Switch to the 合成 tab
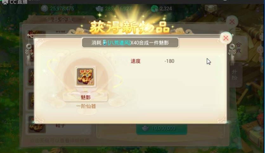Viewport: 265px width, 153px height. point(239,48)
